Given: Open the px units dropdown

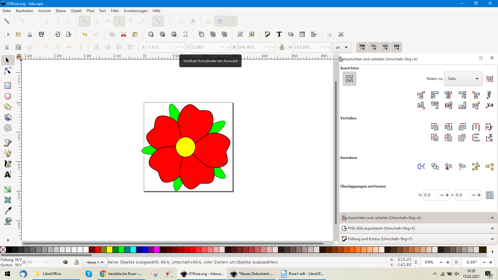Looking at the screenshot, I should click(342, 47).
